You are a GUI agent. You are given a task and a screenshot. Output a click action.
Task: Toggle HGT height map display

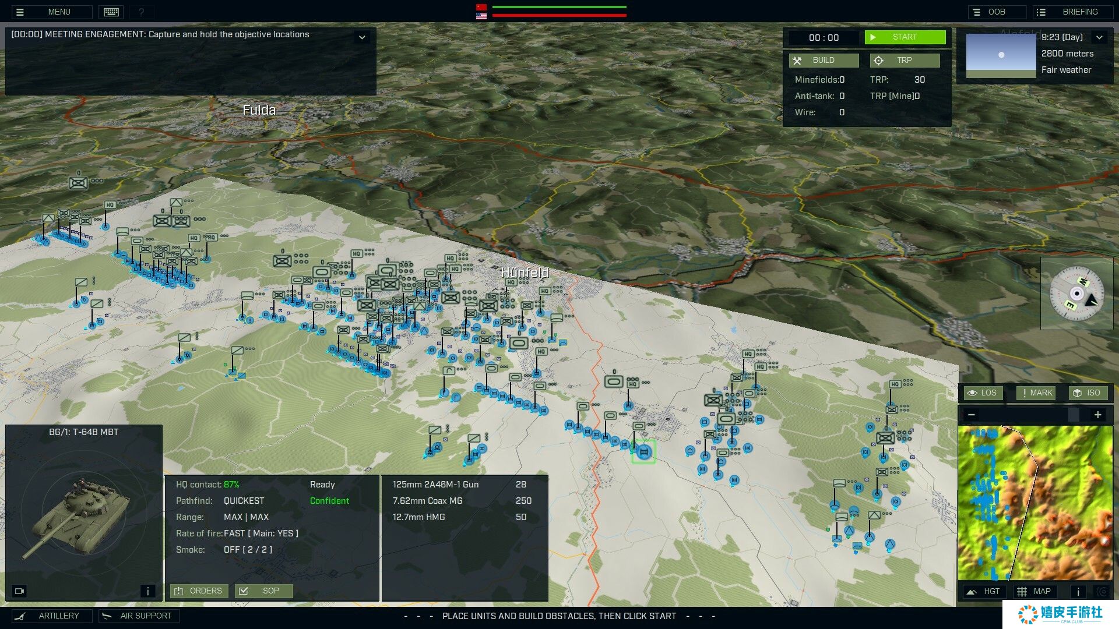(x=984, y=592)
